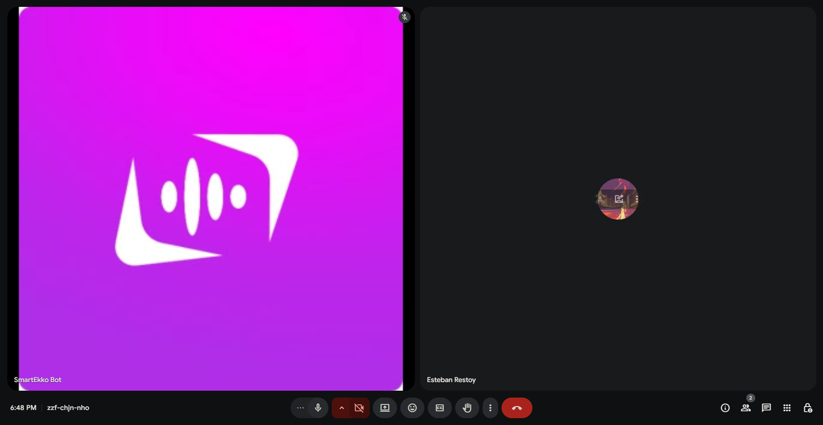This screenshot has width=823, height=425.
Task: Start presenting your screen
Action: pyautogui.click(x=384, y=408)
